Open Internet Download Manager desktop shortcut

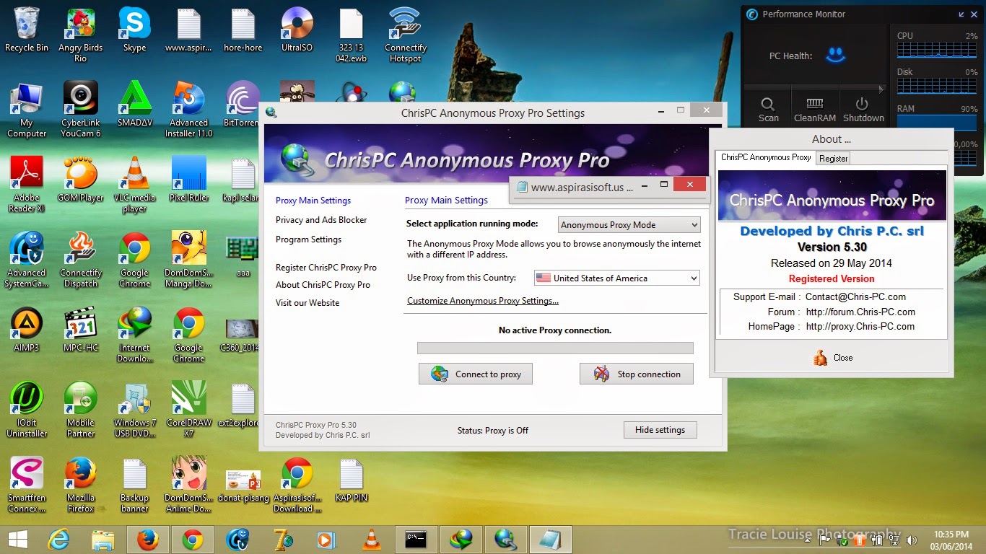click(134, 335)
